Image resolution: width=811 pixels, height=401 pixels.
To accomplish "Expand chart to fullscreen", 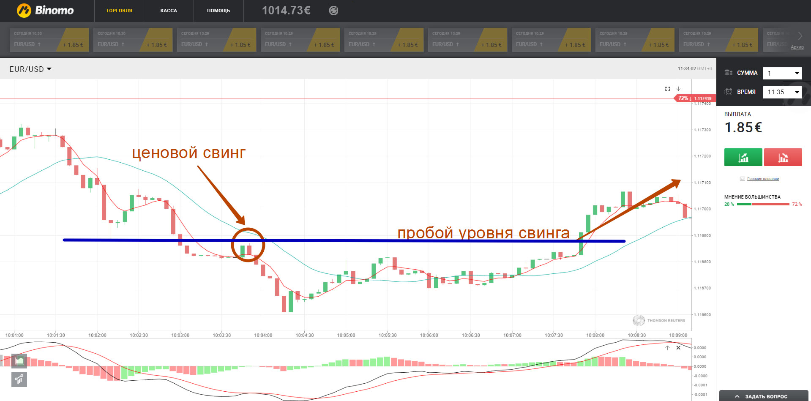I will pyautogui.click(x=668, y=89).
